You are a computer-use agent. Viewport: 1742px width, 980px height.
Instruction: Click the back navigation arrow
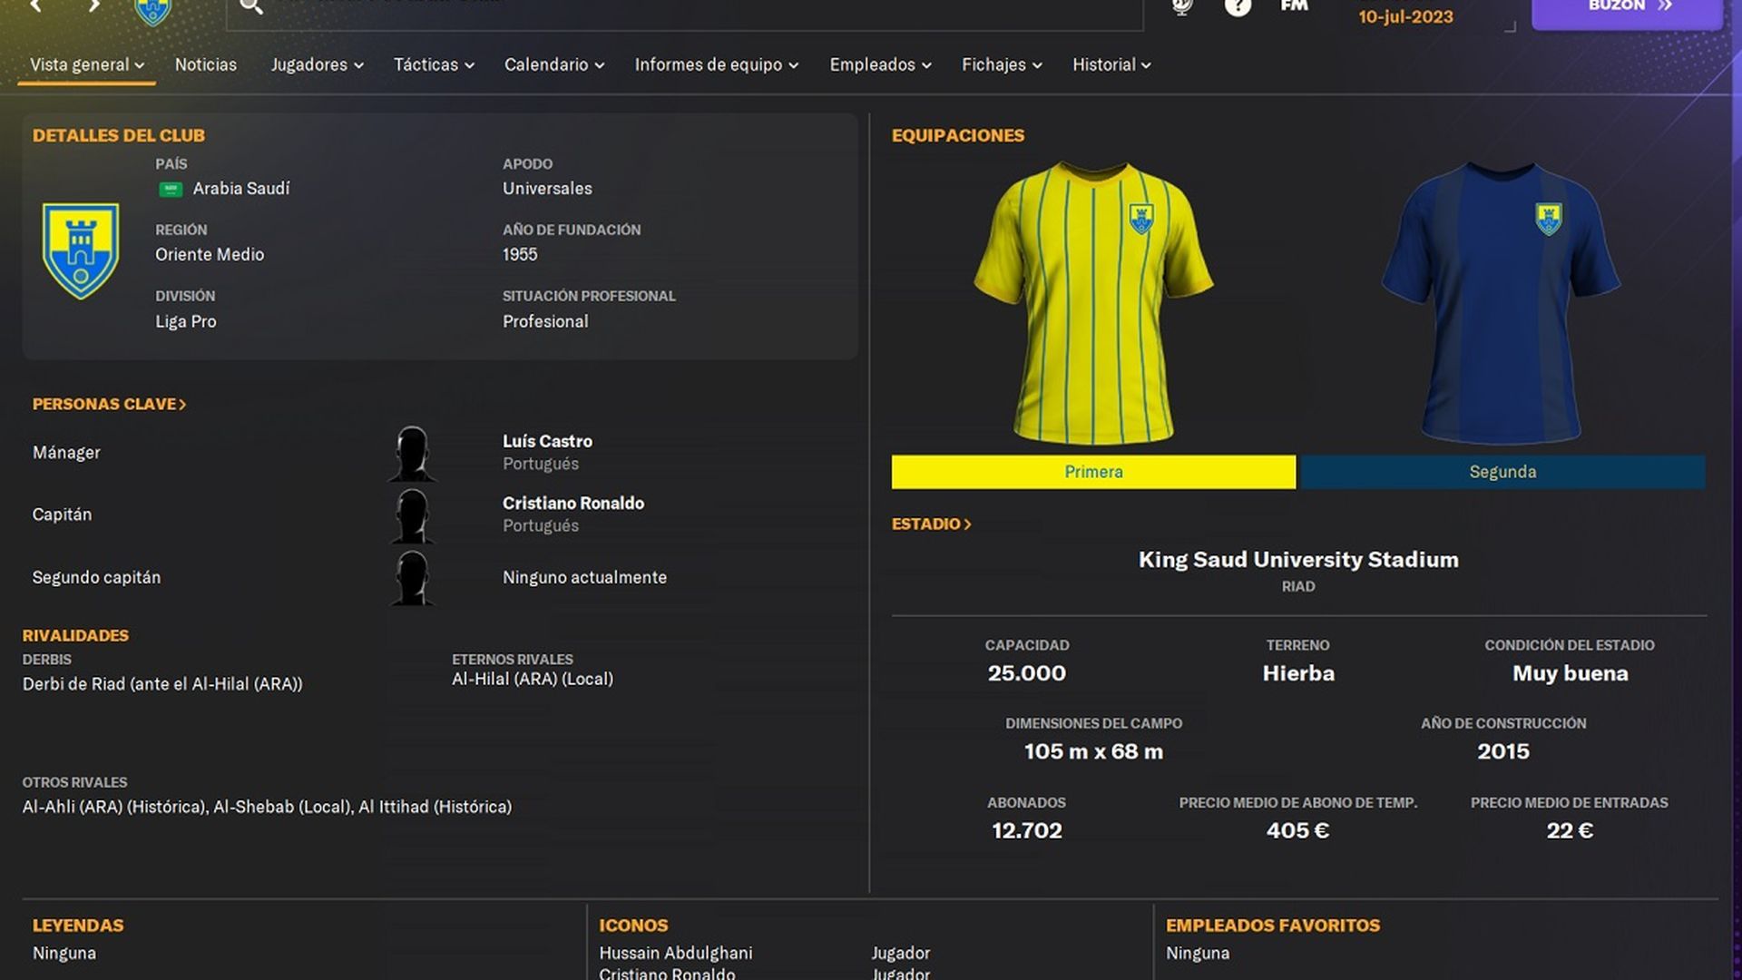(36, 6)
